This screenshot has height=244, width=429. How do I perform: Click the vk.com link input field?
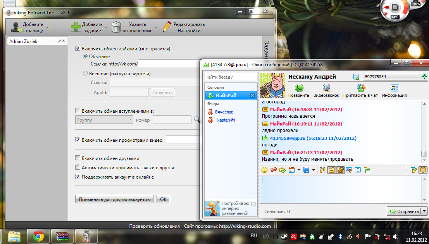pyautogui.click(x=169, y=64)
